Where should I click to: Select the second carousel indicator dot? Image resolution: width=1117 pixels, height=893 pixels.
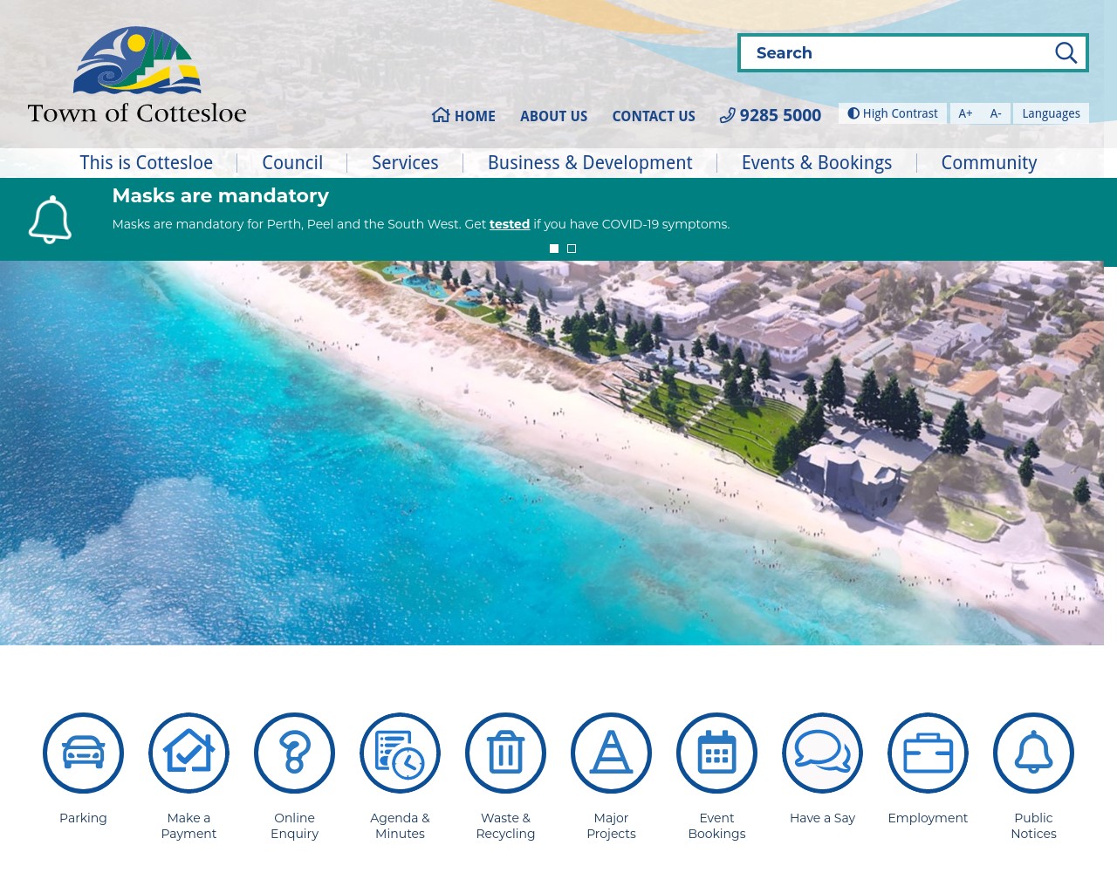[572, 249]
